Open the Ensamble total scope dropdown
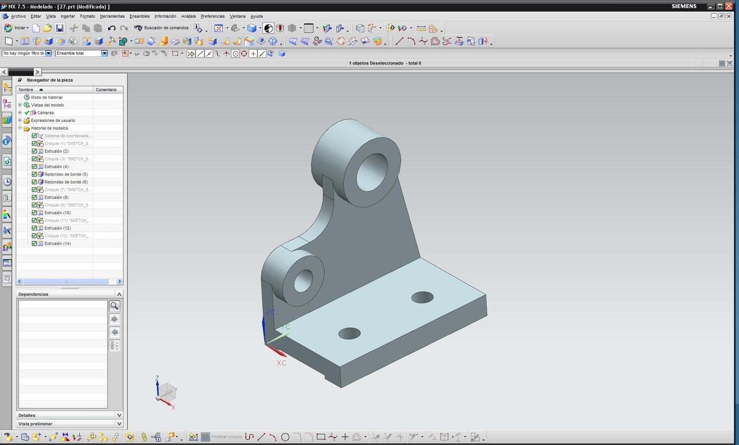 tap(104, 54)
